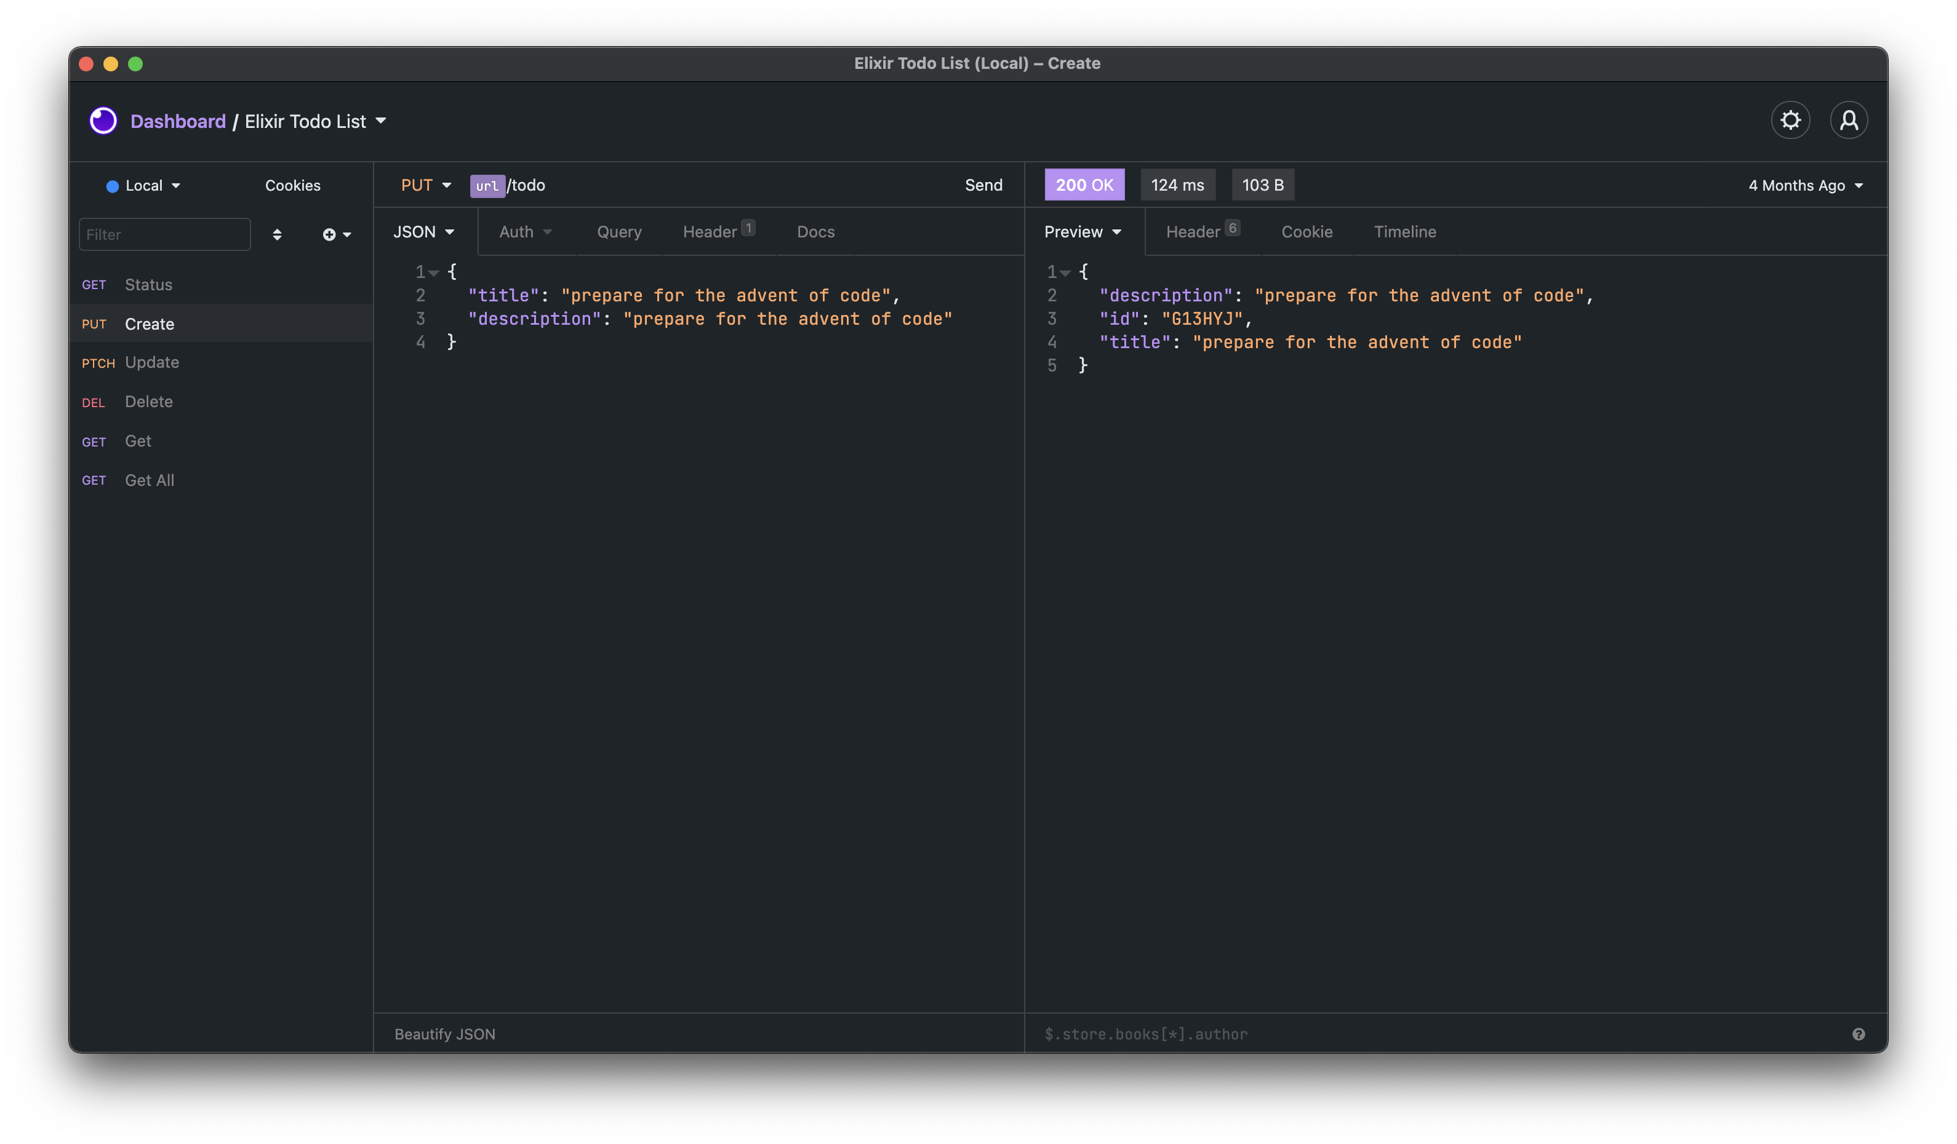Open the Dashboard link
This screenshot has width=1957, height=1144.
coord(178,121)
